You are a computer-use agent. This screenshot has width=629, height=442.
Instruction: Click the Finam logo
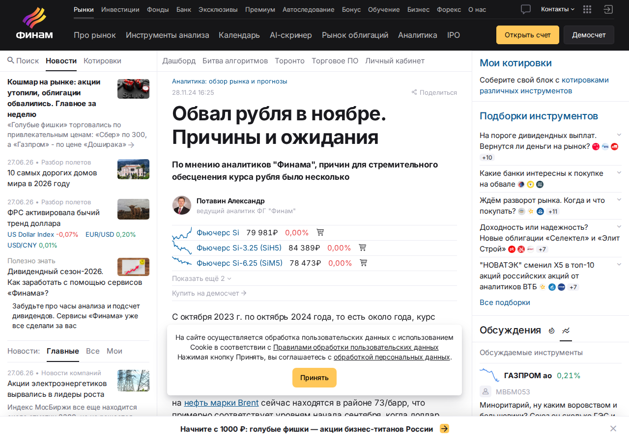[x=34, y=24]
